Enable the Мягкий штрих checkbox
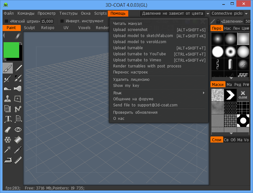253x193 pixels. point(6,21)
